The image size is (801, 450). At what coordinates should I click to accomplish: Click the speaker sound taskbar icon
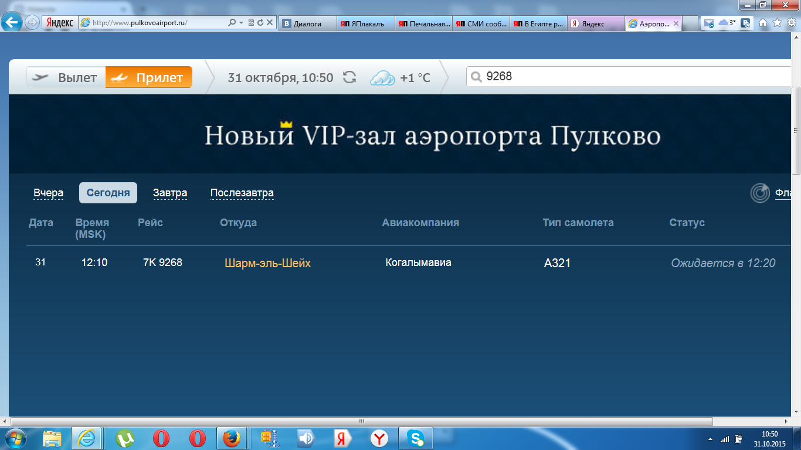[x=306, y=438]
